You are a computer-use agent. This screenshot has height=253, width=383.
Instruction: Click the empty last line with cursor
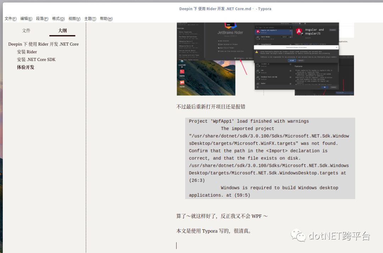tap(265, 246)
